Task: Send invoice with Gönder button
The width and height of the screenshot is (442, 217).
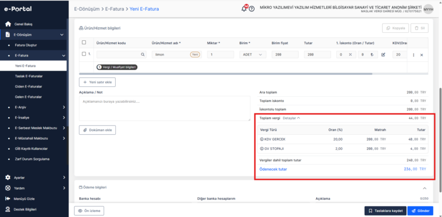Action: [420, 211]
